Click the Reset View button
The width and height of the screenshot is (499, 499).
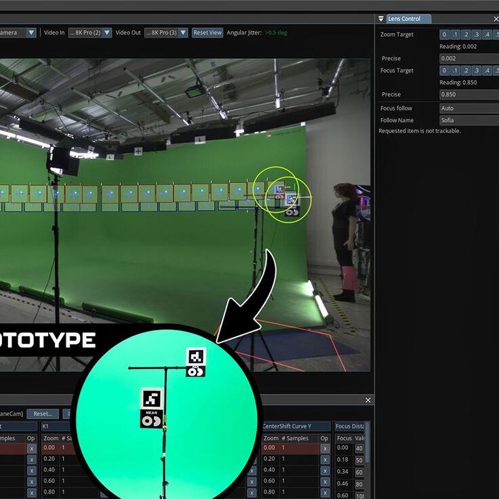[x=207, y=33]
